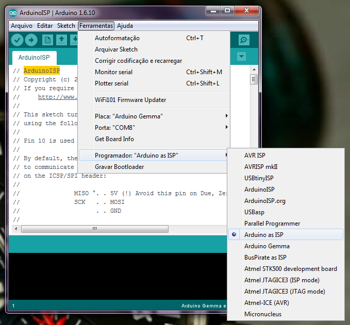This screenshot has height=325, width=350.
Task: Select Atmel JTAGICE3 (ISP mode)
Action: 286,280
